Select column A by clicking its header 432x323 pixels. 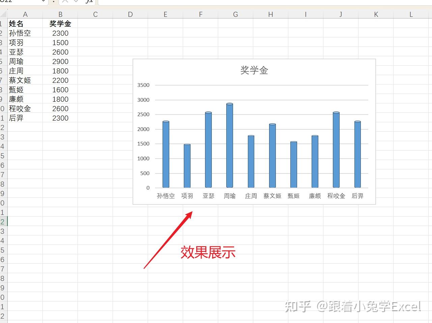point(25,14)
